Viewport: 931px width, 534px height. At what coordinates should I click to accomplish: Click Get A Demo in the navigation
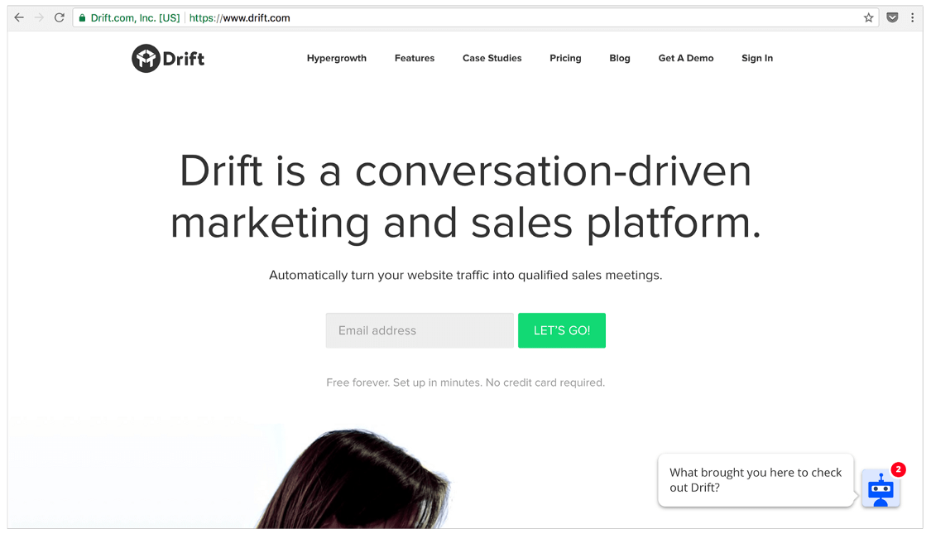[x=686, y=58]
